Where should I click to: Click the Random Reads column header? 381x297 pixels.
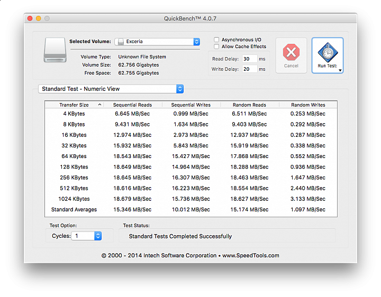pos(250,105)
